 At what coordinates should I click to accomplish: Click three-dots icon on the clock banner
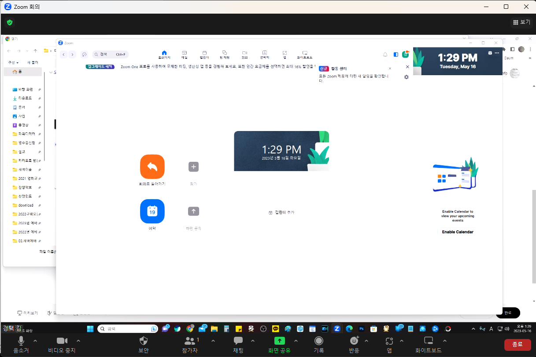(497, 53)
